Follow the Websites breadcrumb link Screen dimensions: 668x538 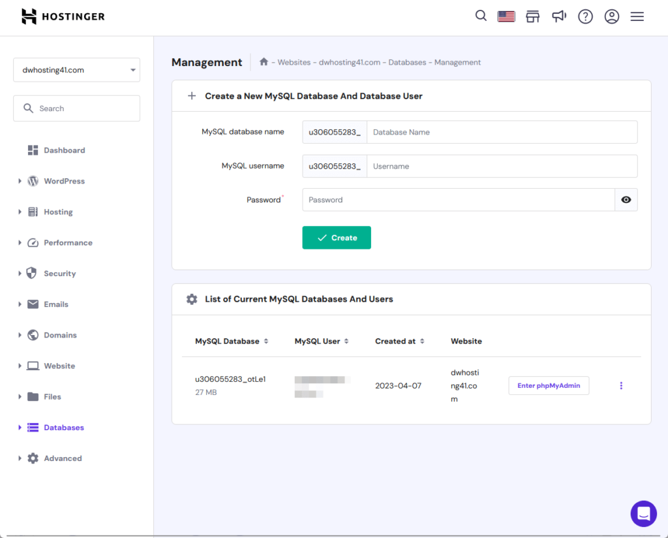click(294, 62)
